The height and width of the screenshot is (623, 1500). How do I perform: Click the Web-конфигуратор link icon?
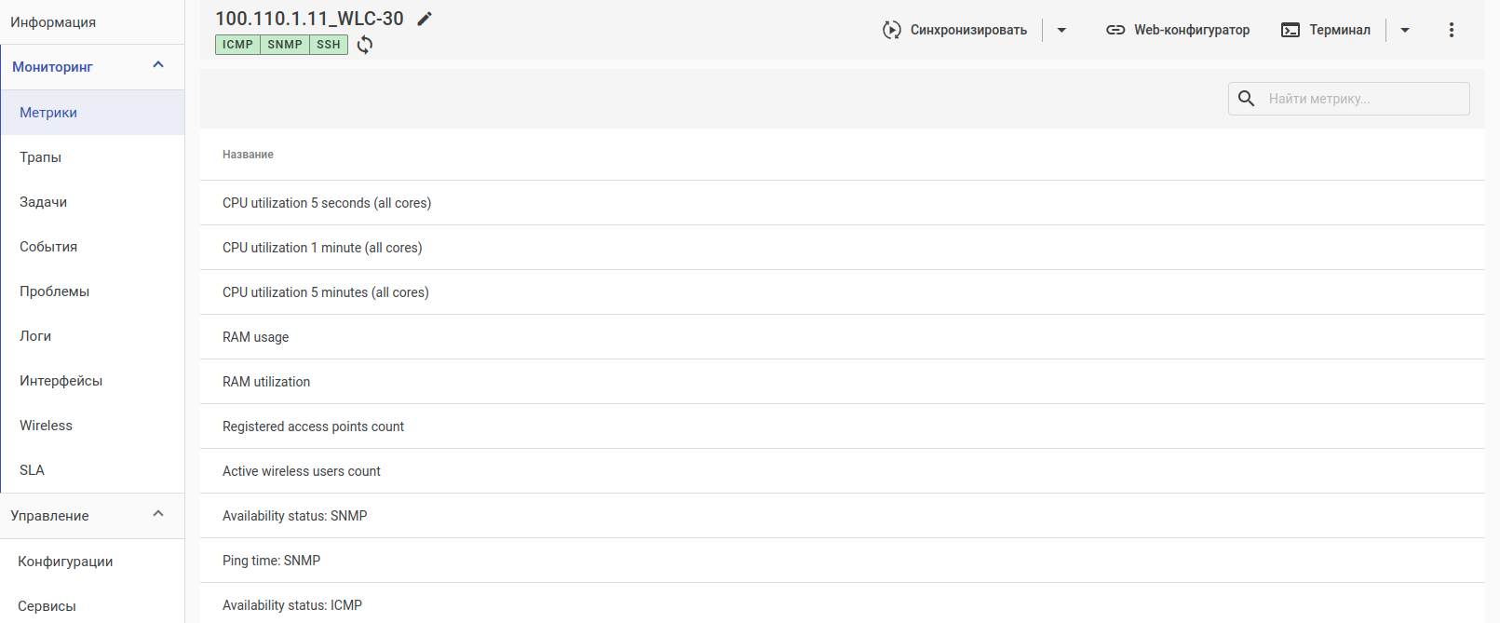pos(1115,30)
